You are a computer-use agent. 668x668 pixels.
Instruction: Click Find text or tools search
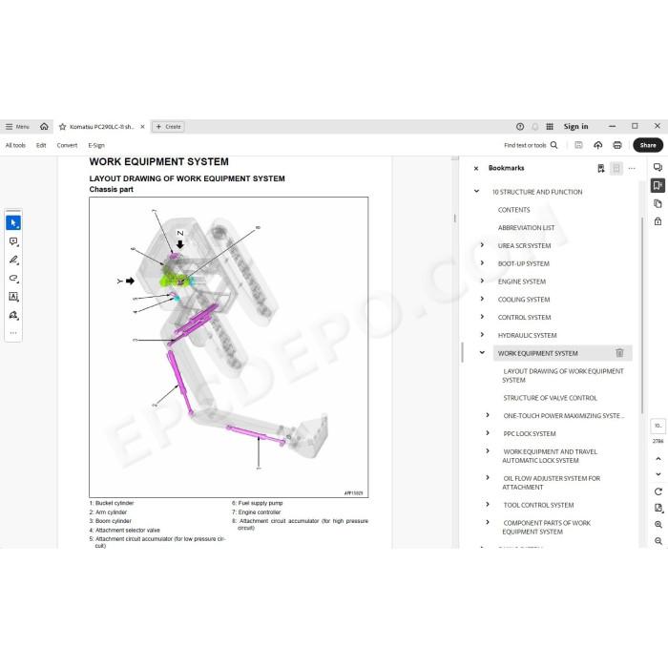(531, 145)
